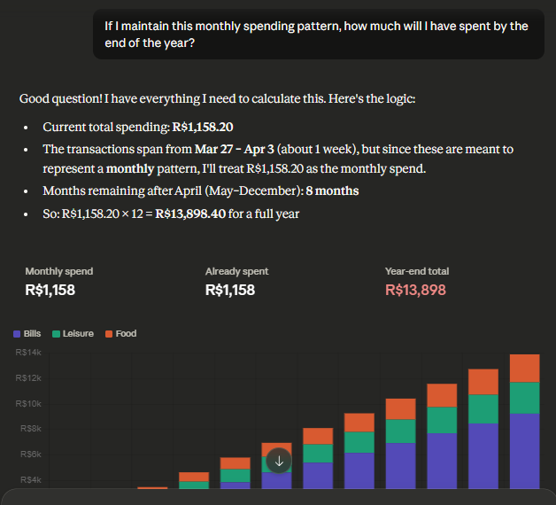Select the user question message bubble
This screenshot has height=505, width=556.
tap(318, 35)
